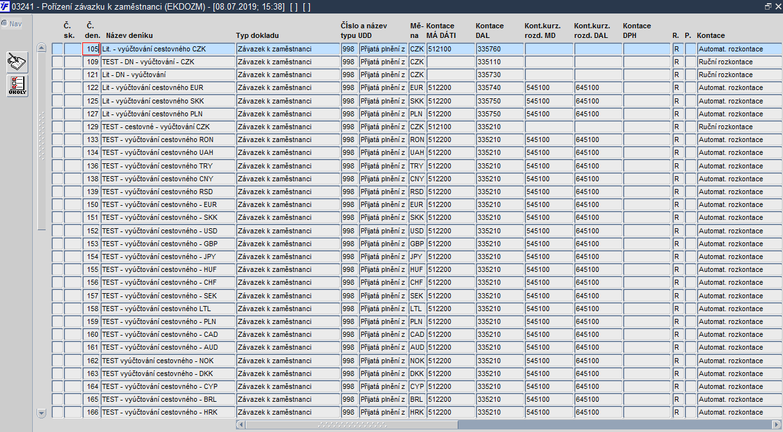Click the empty P. cell in first row
Viewport: 783px width, 432px height.
pyautogui.click(x=690, y=49)
